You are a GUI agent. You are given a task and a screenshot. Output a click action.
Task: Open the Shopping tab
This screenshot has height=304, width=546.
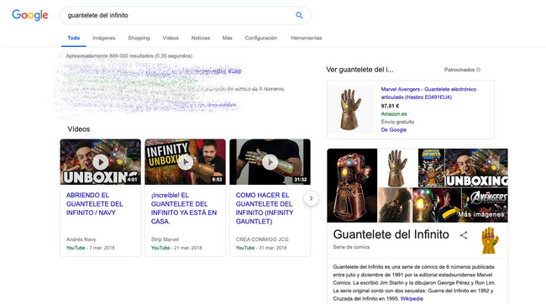pos(139,38)
